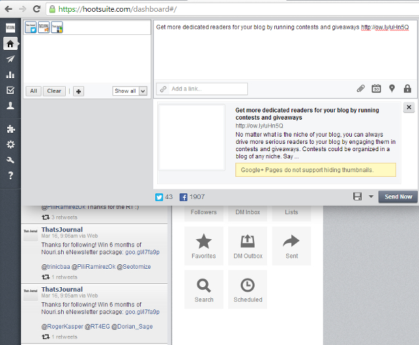This screenshot has width=419, height=345.
Task: Click the preview URL http://ow.ly/uHn5Q
Action: pos(259,126)
